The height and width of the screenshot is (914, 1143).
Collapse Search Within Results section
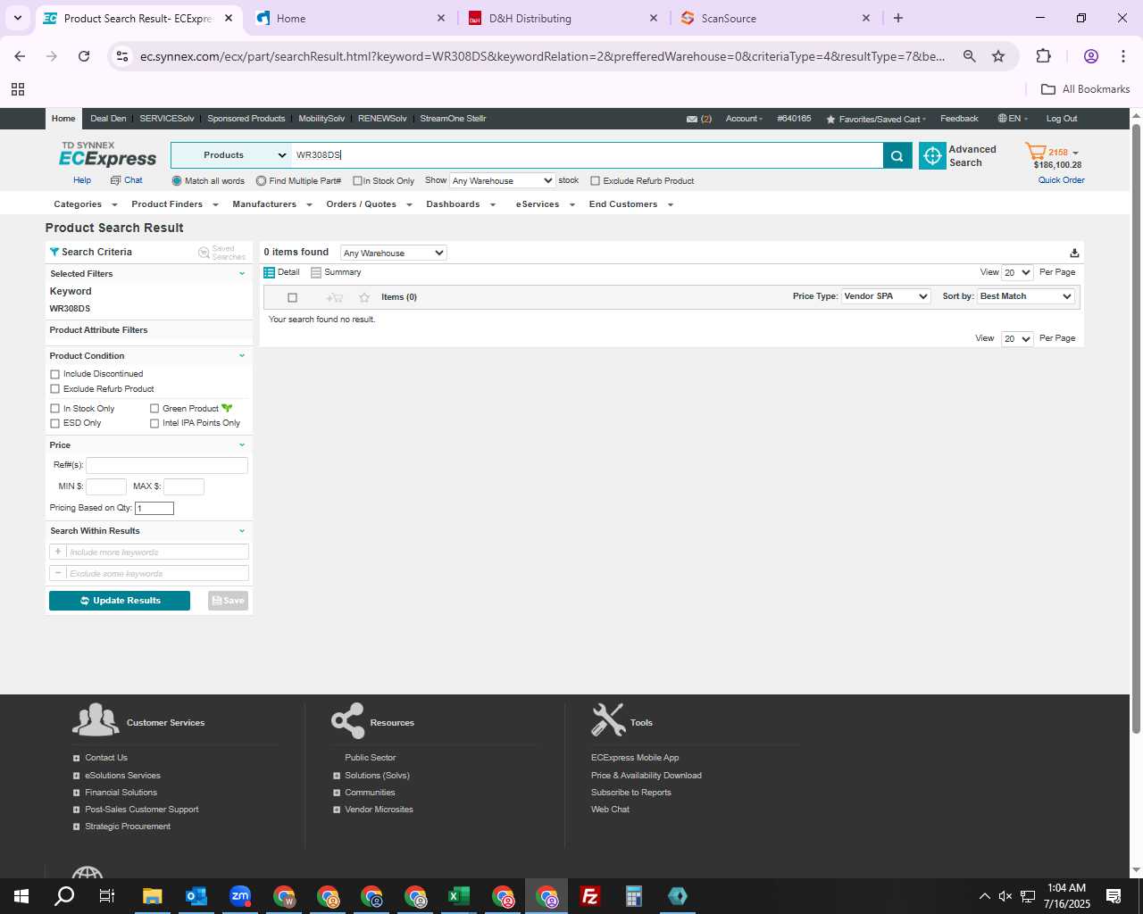[x=242, y=531]
